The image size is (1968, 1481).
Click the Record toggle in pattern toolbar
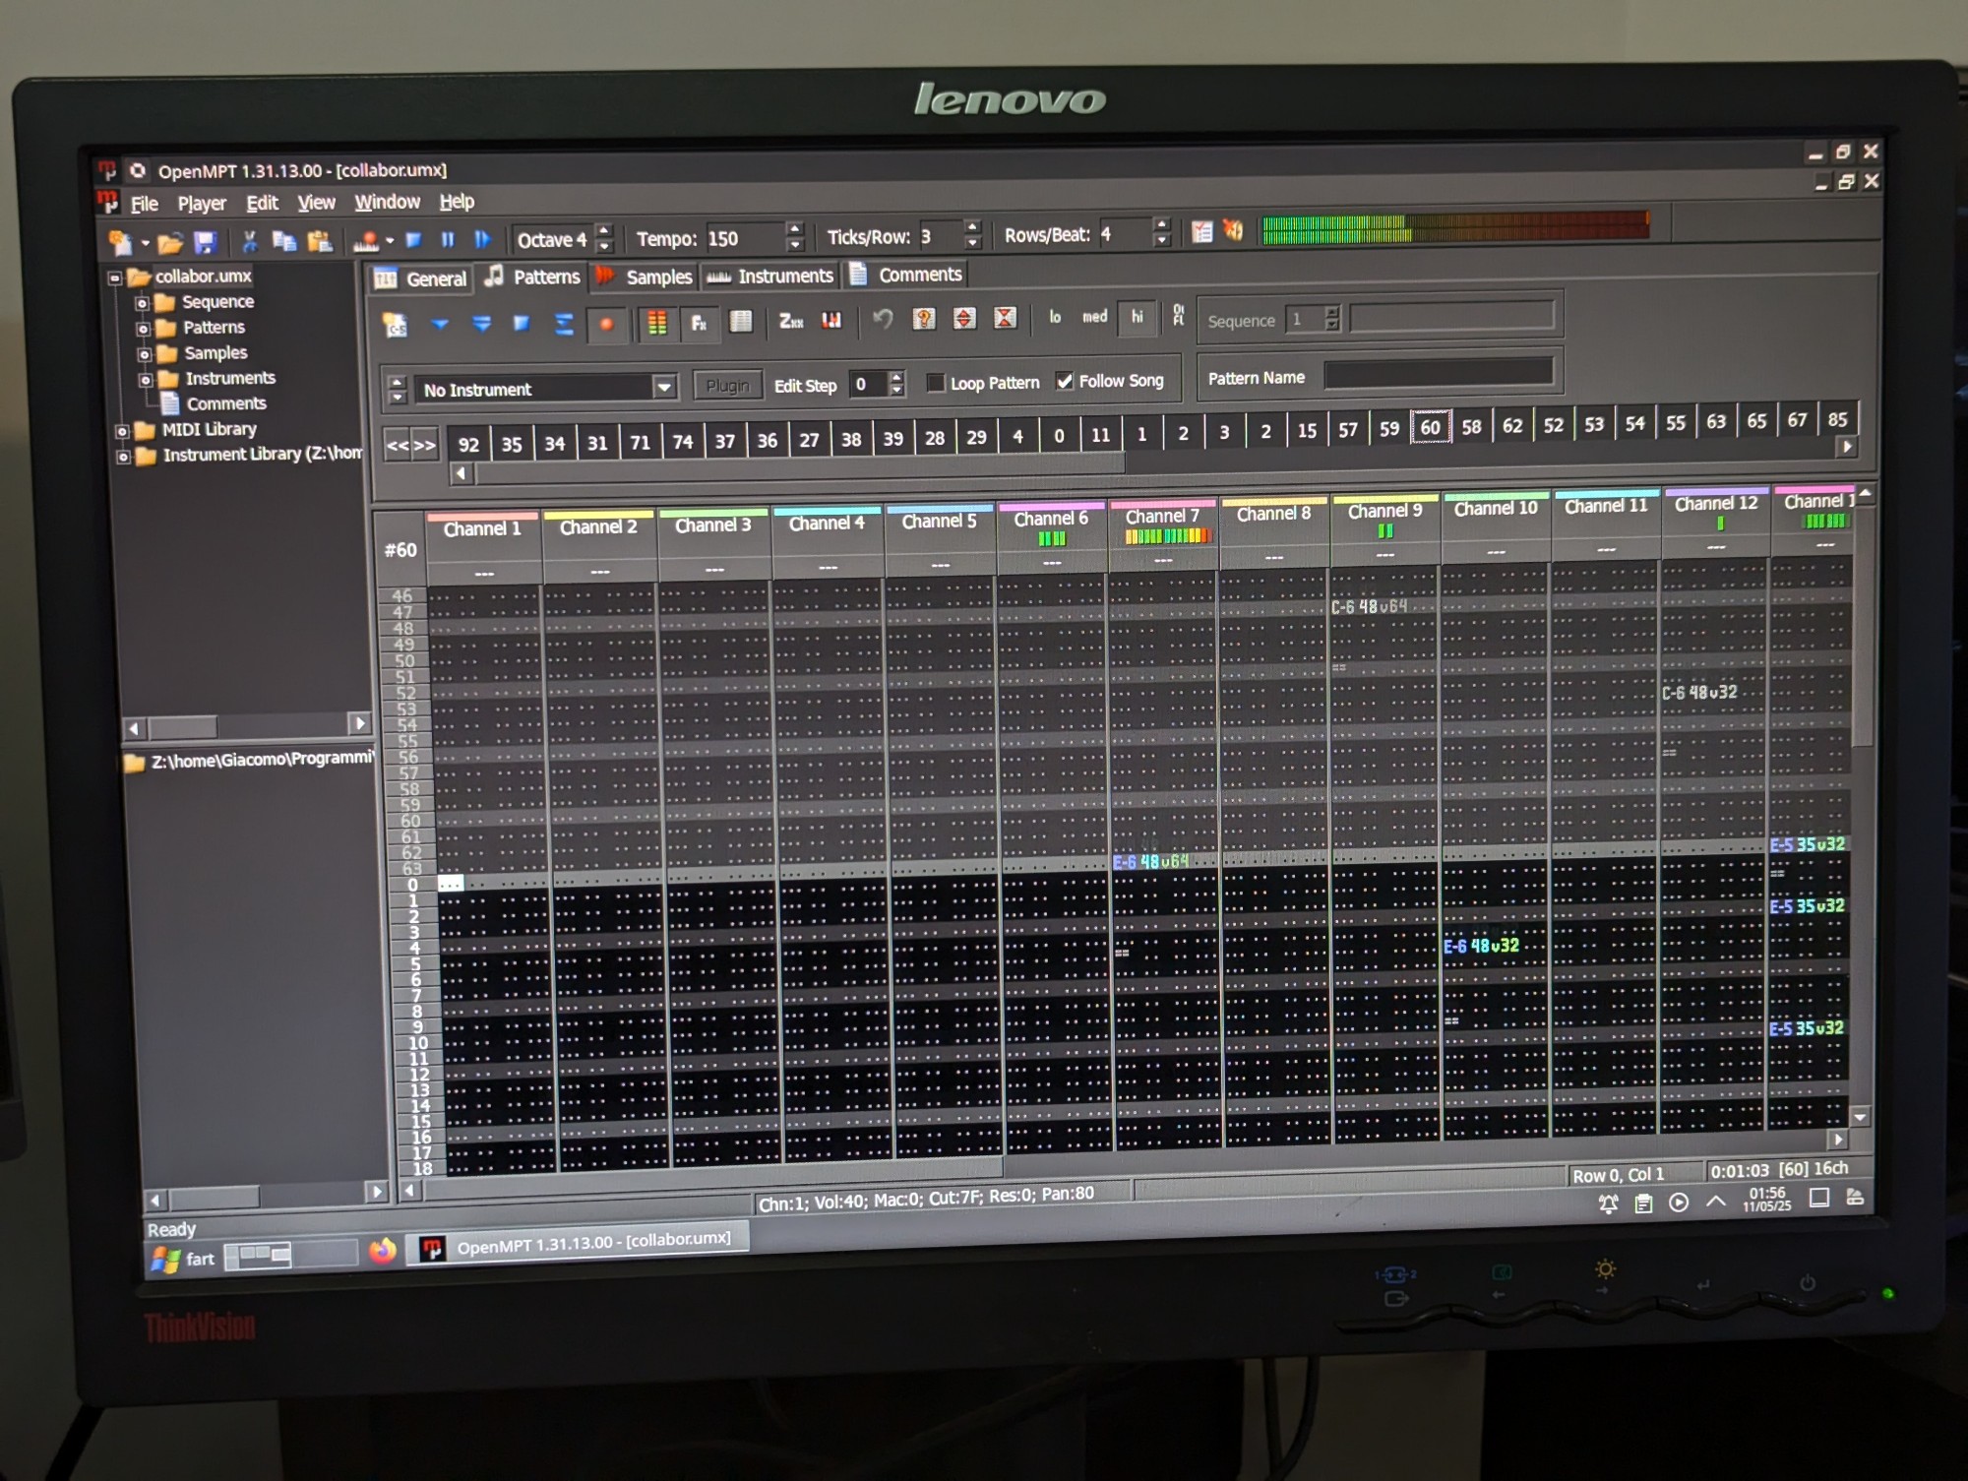coord(606,324)
